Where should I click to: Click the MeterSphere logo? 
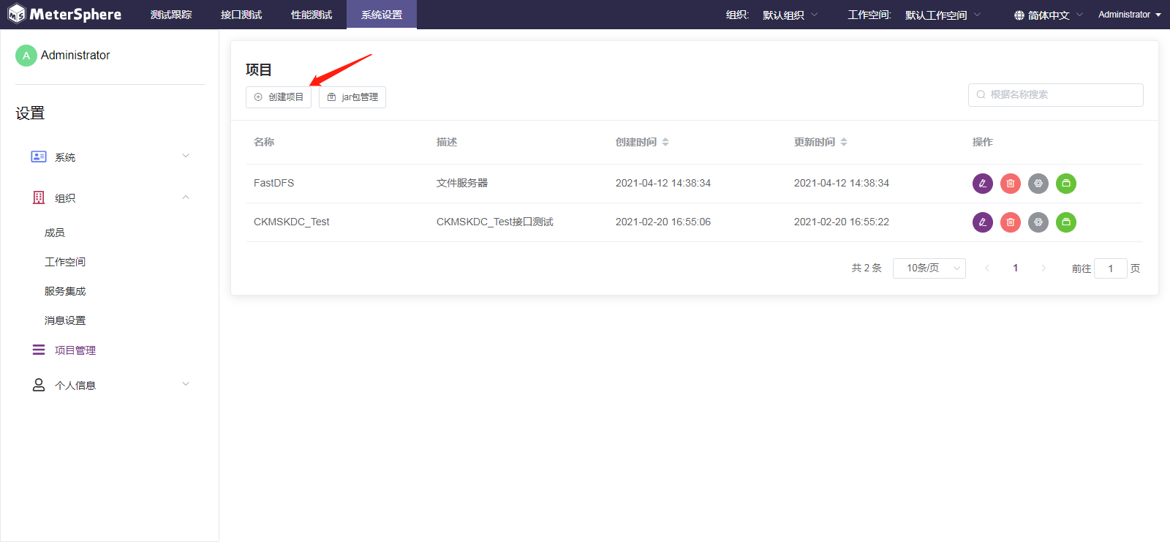coord(64,14)
